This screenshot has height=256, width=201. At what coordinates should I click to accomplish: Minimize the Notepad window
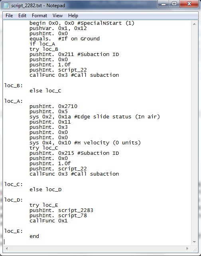point(164,4)
